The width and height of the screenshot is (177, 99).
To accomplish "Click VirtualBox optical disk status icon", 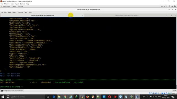I will pyautogui.click(x=152, y=93).
